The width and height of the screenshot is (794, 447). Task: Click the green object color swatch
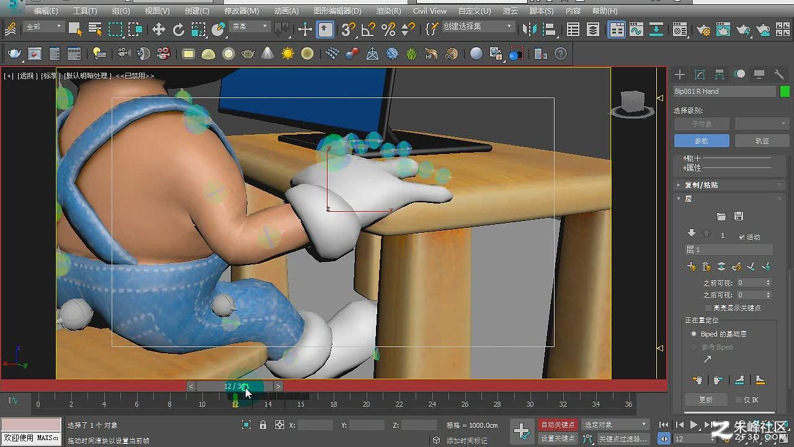[x=785, y=91]
